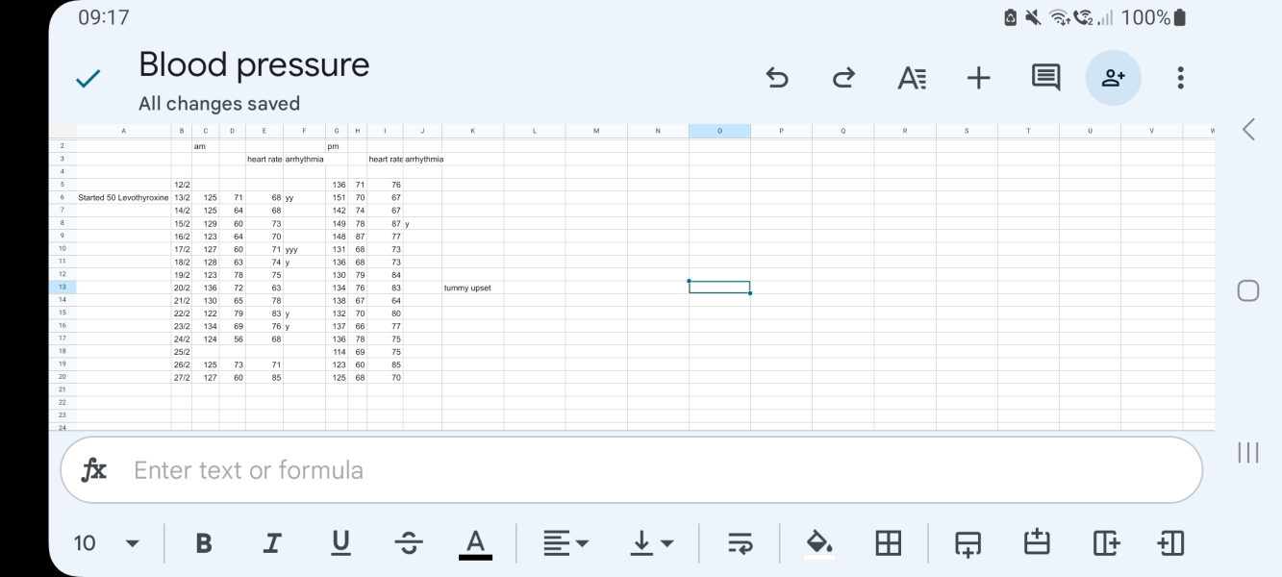Image resolution: width=1282 pixels, height=577 pixels.
Task: Toggle strikethrough formatting
Action: click(x=408, y=543)
